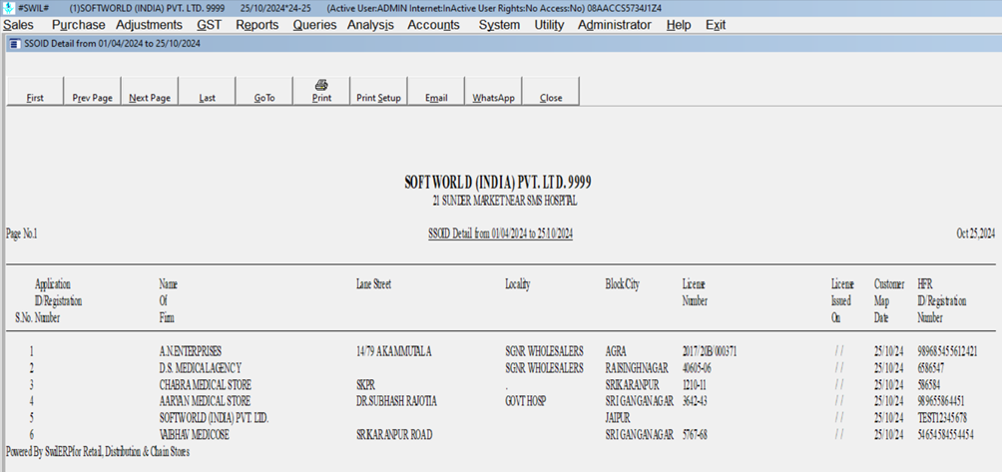Image resolution: width=1002 pixels, height=472 pixels.
Task: Click lane street SKPR
Action: (x=365, y=384)
